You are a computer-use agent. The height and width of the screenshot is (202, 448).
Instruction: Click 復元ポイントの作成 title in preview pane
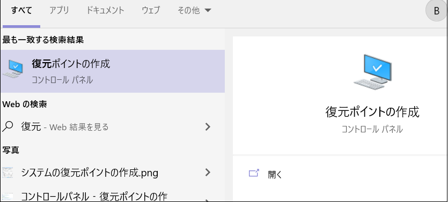pyautogui.click(x=372, y=112)
